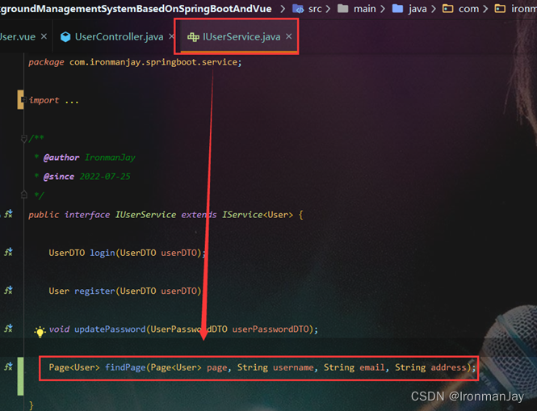Viewport: 537px width, 411px height.
Task: Click the project name breadcrumb
Action: tap(136, 9)
